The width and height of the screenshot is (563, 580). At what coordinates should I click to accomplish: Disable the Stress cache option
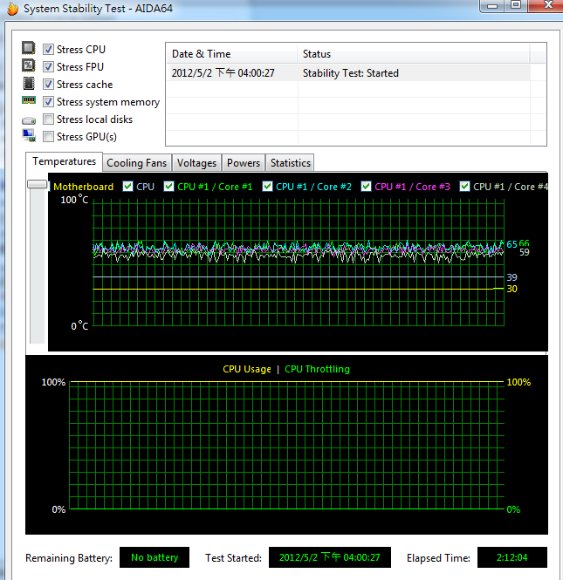48,85
